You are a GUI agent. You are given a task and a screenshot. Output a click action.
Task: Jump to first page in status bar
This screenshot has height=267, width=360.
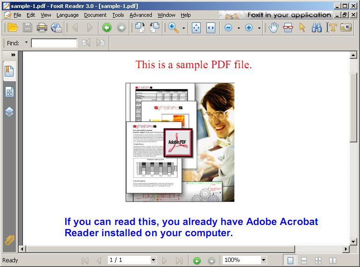pyautogui.click(x=85, y=260)
